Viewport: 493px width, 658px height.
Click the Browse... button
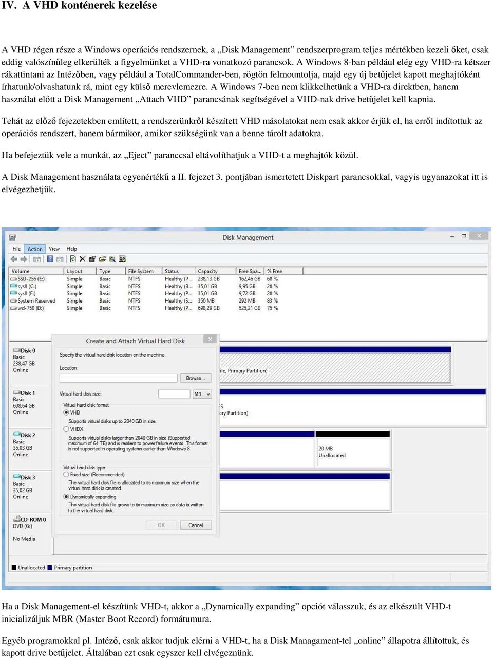(x=195, y=378)
